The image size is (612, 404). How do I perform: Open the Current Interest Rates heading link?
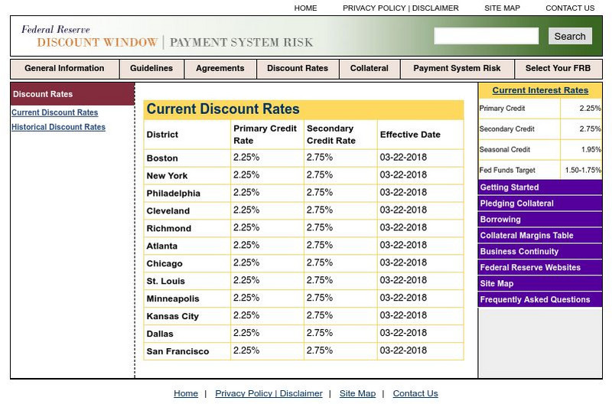point(540,90)
